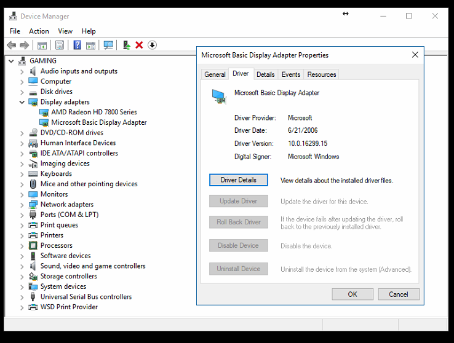Click the Audio inputs and outputs speaker icon
Viewport: 454px width, 343px height.
click(x=33, y=71)
